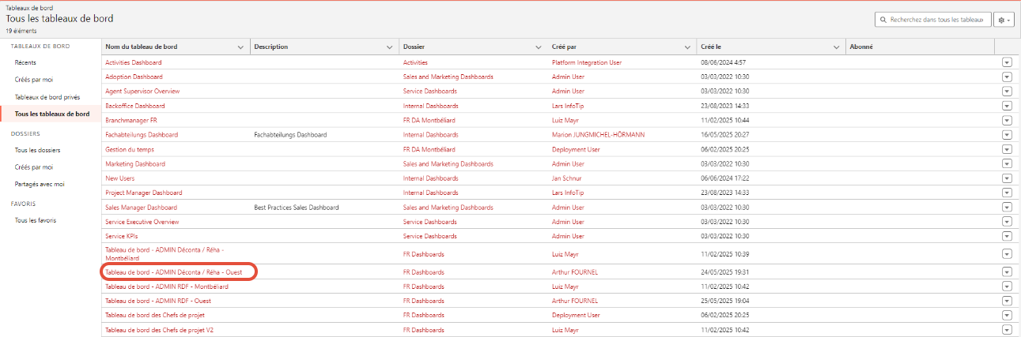The image size is (1021, 337).
Task: Open 'FR DA Montbéliard' folder in Branchmanager FR row
Action: click(429, 120)
